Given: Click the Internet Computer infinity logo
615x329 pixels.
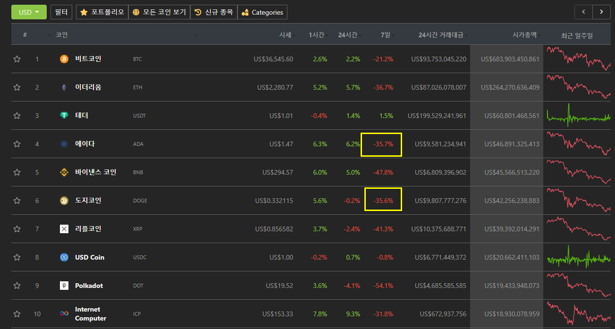Looking at the screenshot, I should [64, 314].
